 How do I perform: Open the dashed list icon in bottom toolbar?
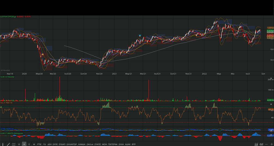(x=14, y=144)
